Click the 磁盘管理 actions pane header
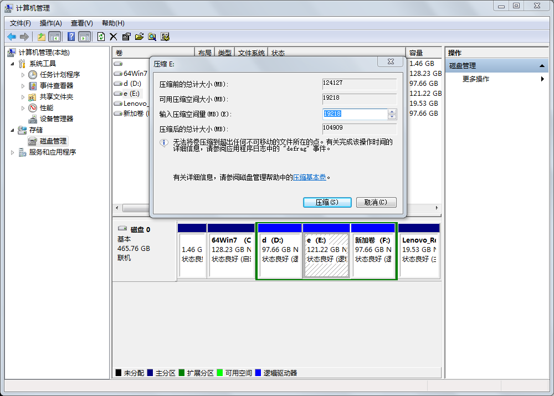This screenshot has height=396, width=554. coord(497,66)
